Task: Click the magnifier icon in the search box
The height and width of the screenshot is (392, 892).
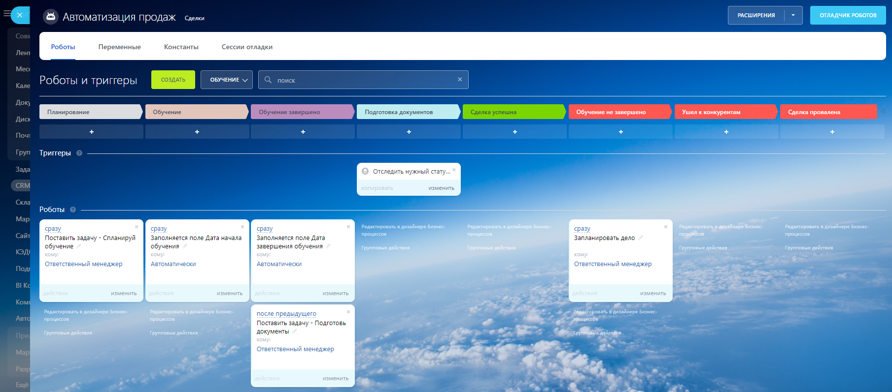Action: coord(268,80)
